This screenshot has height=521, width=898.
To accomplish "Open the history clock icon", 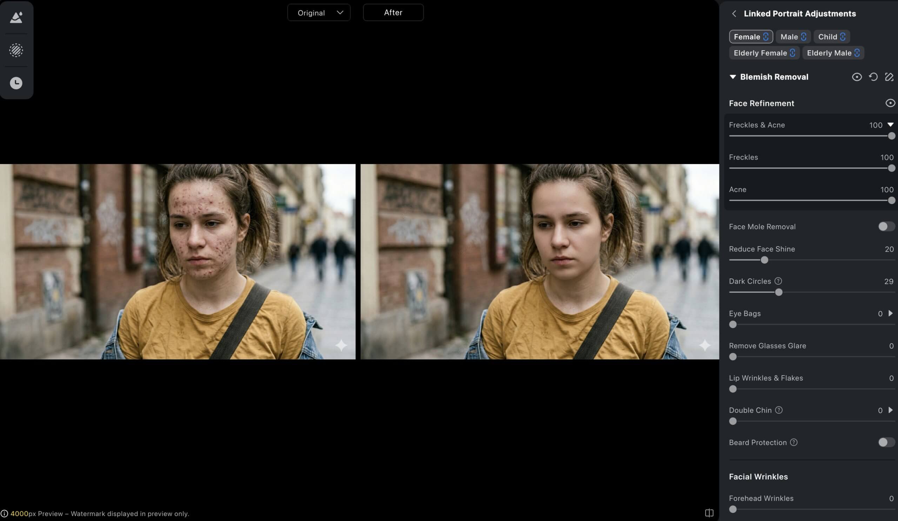I will pyautogui.click(x=16, y=83).
